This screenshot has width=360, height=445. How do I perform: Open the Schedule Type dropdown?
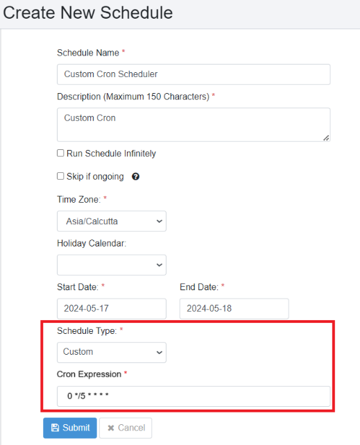point(112,353)
